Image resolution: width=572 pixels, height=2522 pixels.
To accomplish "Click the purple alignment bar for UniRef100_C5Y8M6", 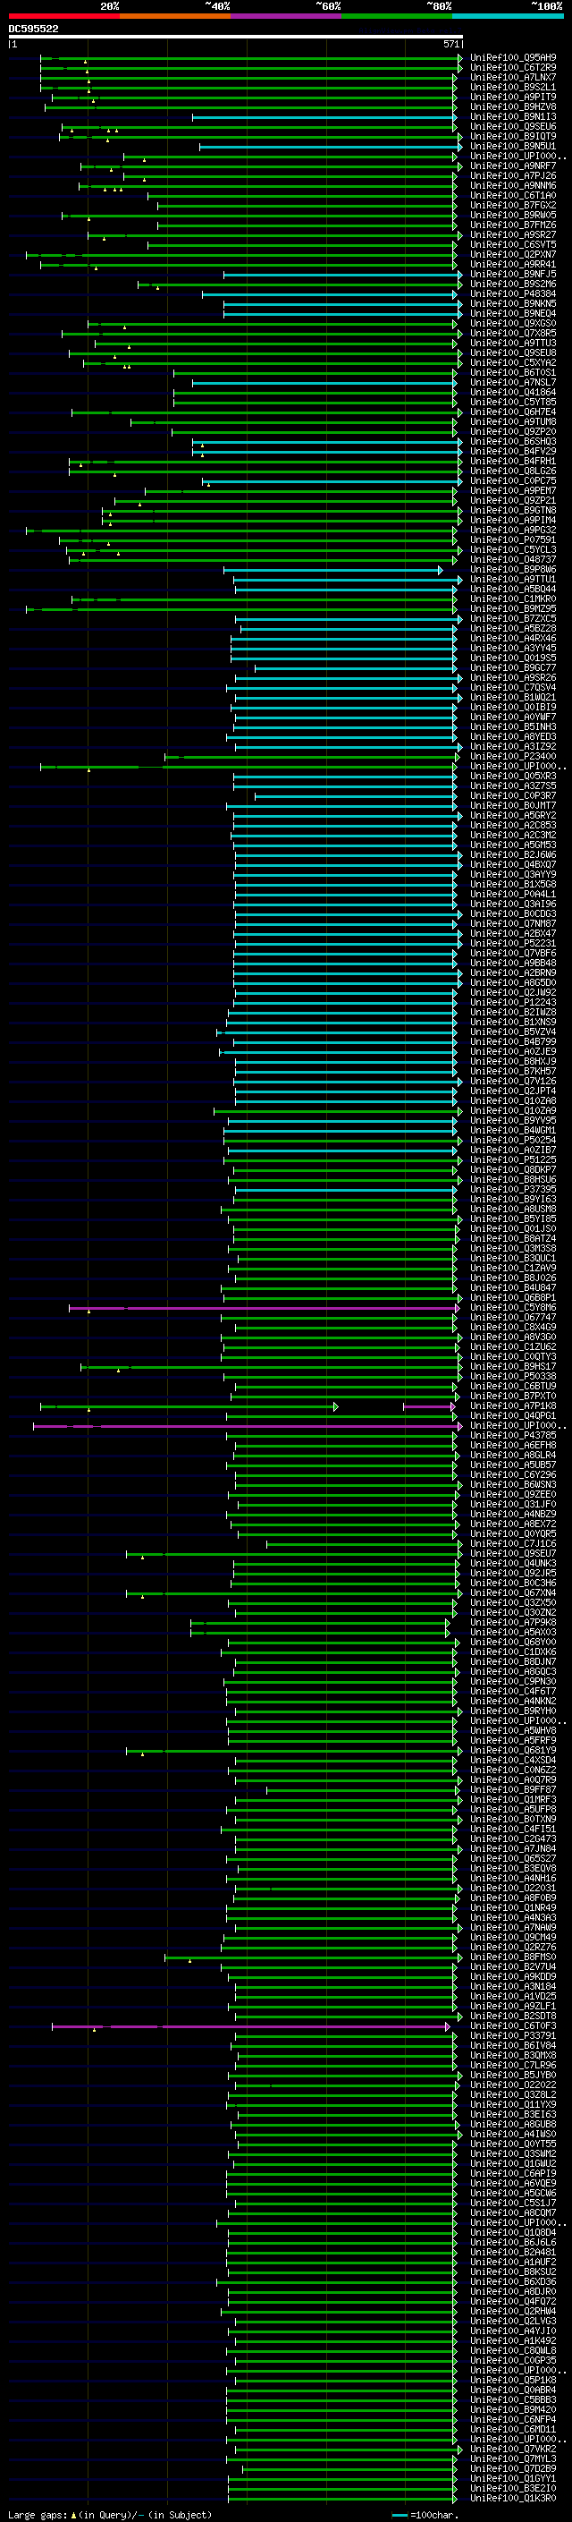I will pos(263,1308).
